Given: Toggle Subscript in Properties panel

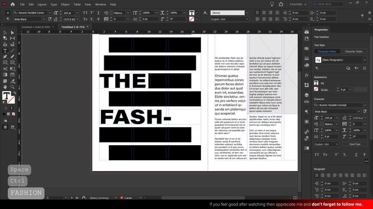Looking at the screenshot, I should coord(344,155).
